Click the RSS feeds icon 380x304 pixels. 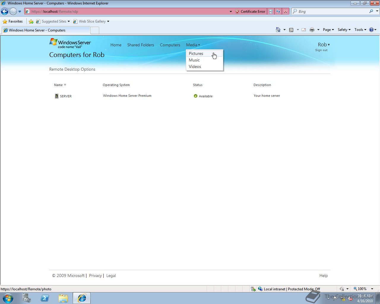(x=291, y=30)
